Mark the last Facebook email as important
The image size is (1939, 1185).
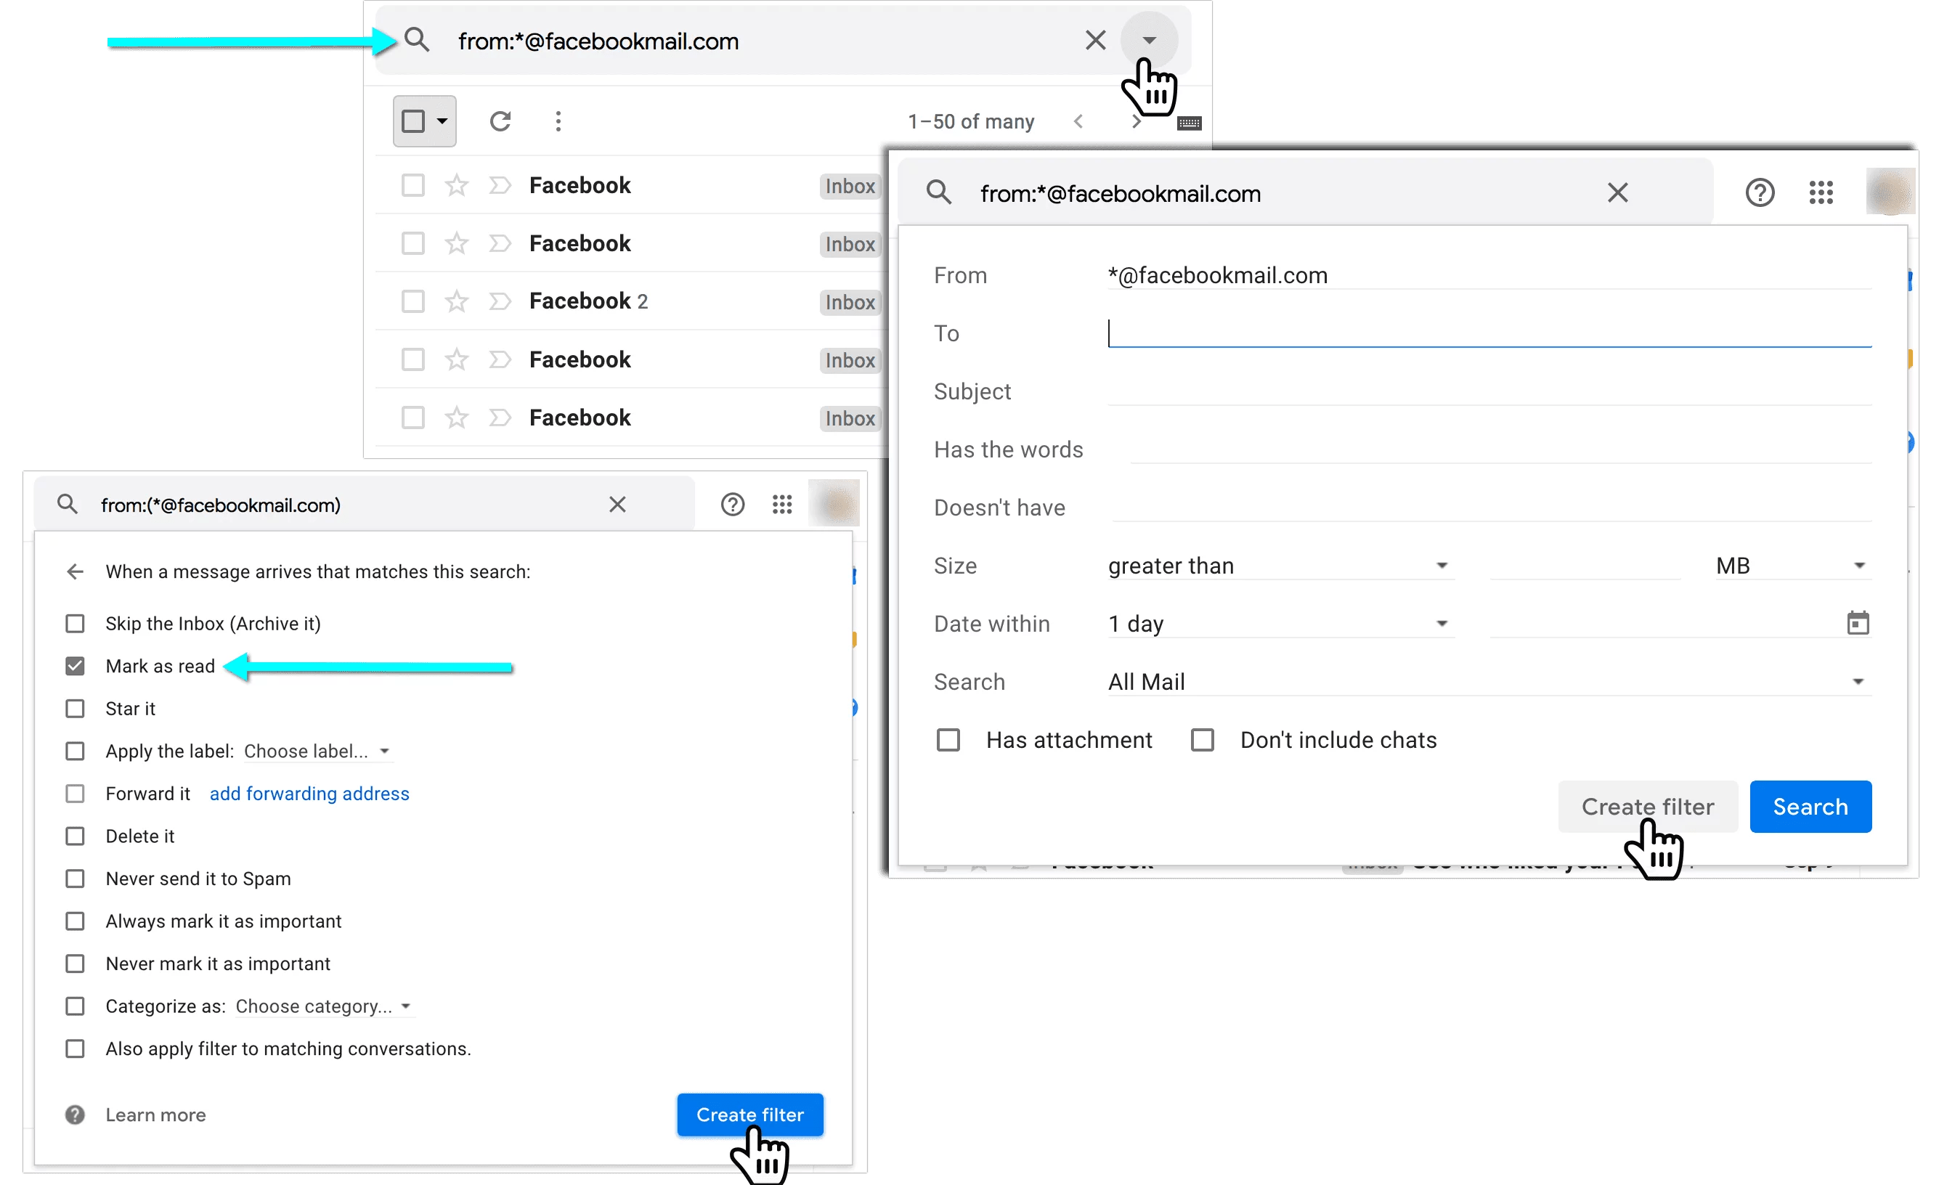coord(500,417)
